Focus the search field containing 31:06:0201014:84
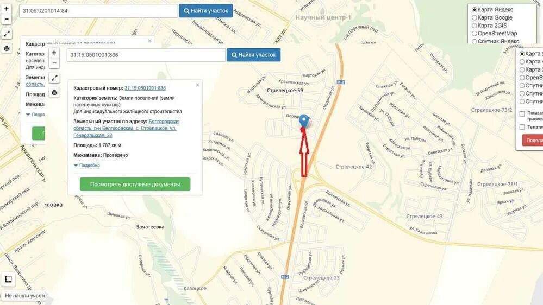 (x=98, y=11)
